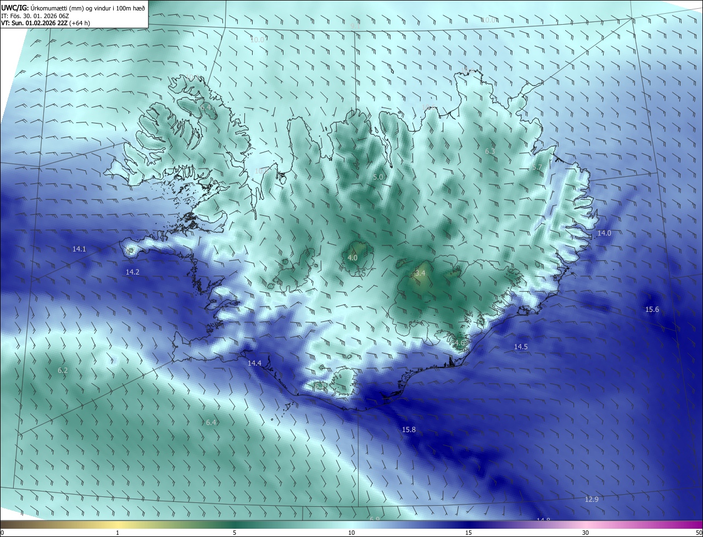
Task: Click the 5.0 value label in north Iceland
Action: pyautogui.click(x=378, y=177)
